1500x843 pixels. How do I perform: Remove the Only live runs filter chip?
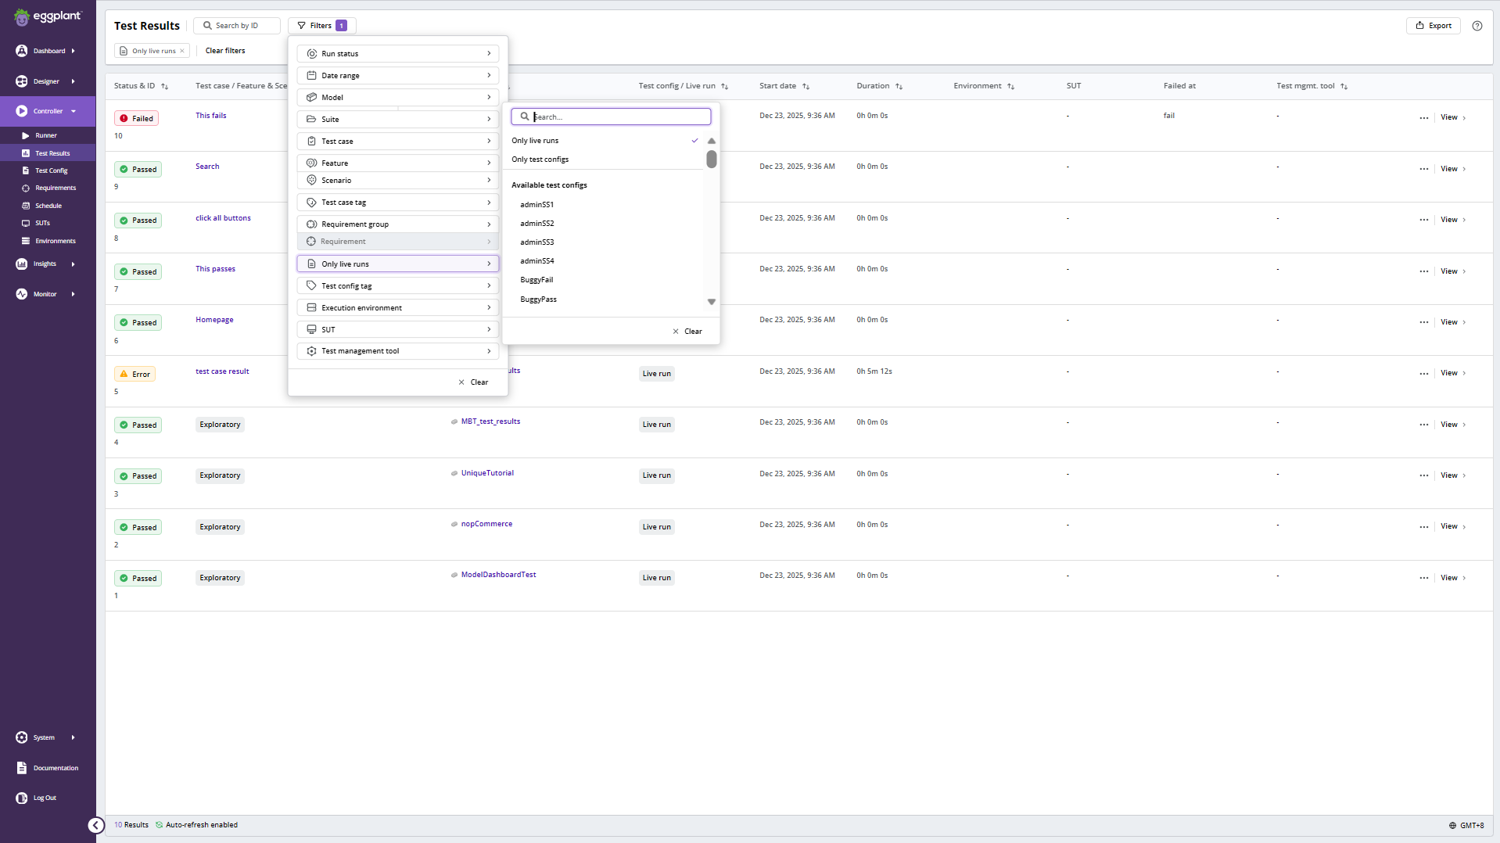(181, 51)
